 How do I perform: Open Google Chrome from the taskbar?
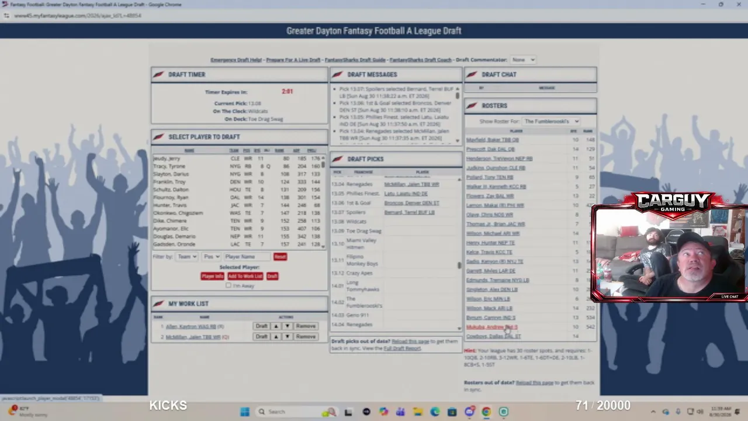(486, 412)
